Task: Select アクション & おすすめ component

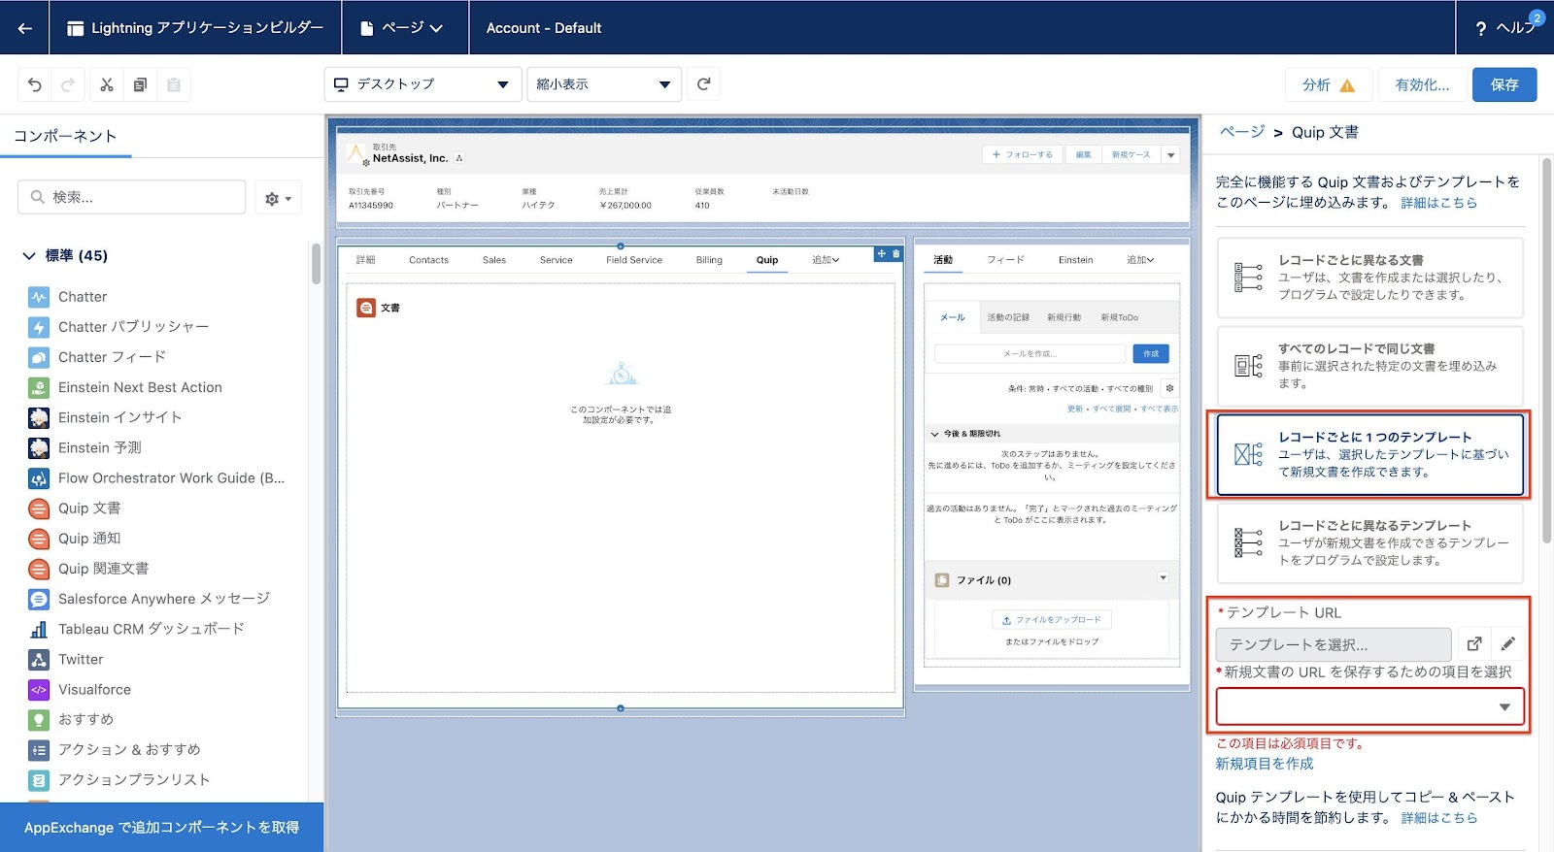Action: (115, 750)
